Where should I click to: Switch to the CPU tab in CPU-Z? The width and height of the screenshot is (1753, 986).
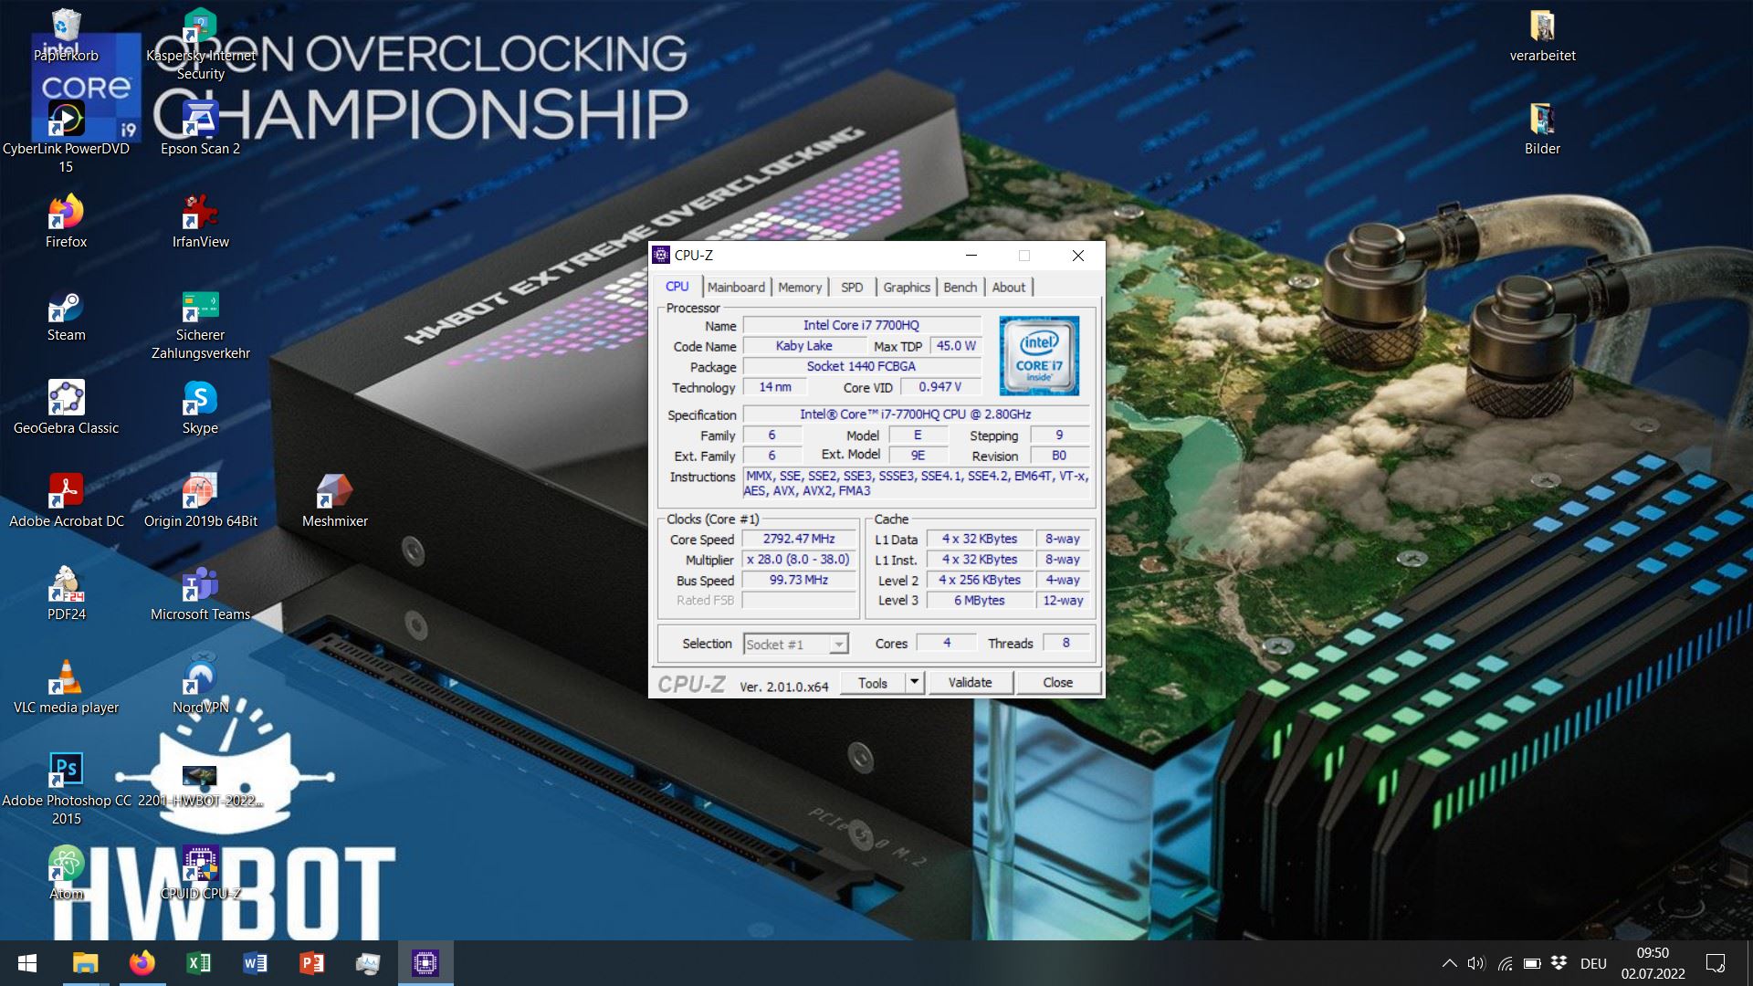point(677,286)
